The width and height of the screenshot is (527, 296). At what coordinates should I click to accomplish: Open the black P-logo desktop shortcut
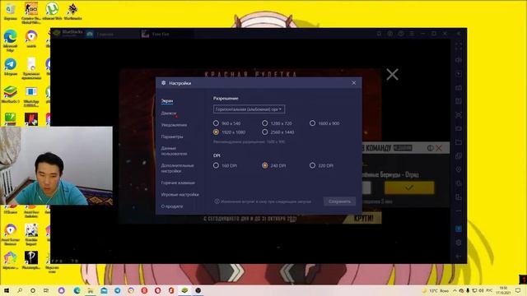click(31, 260)
